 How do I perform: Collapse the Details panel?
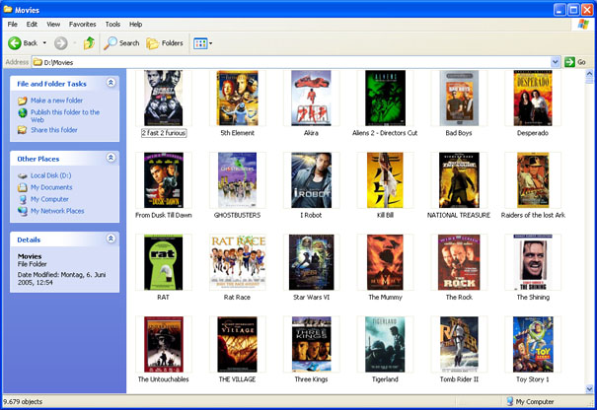click(x=111, y=239)
